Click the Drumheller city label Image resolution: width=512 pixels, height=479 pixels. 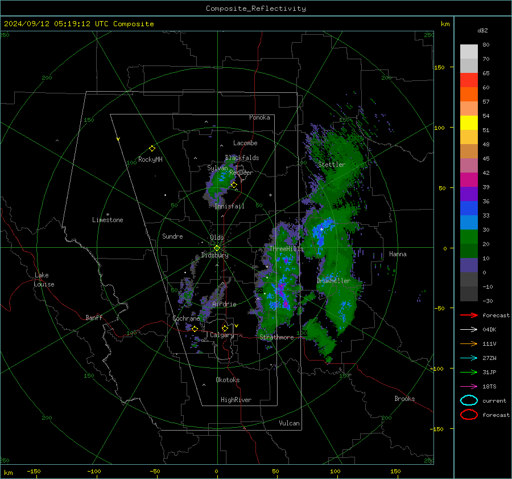coord(333,281)
